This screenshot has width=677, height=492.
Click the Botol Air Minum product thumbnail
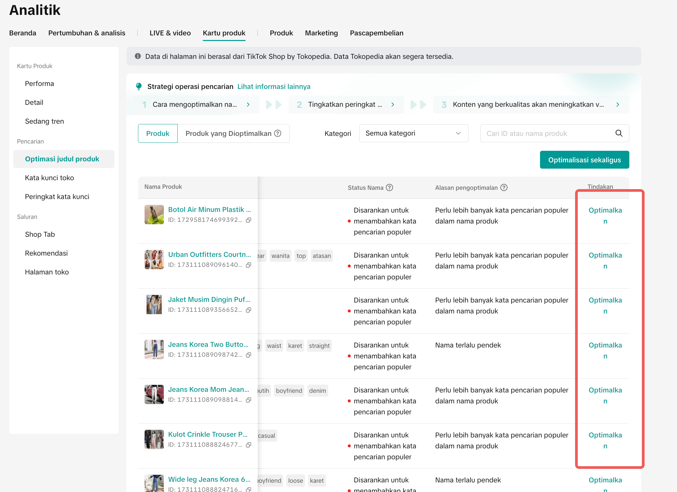pos(154,214)
